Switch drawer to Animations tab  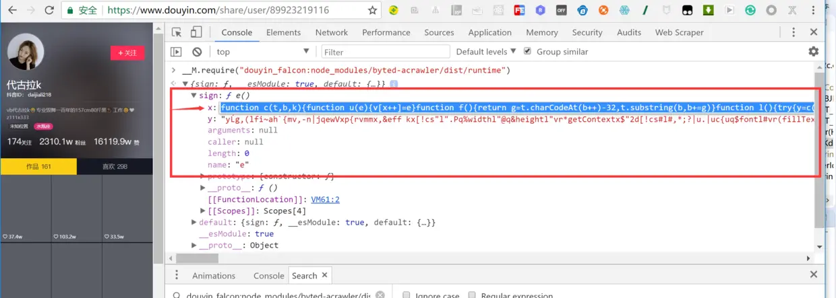[x=214, y=275]
